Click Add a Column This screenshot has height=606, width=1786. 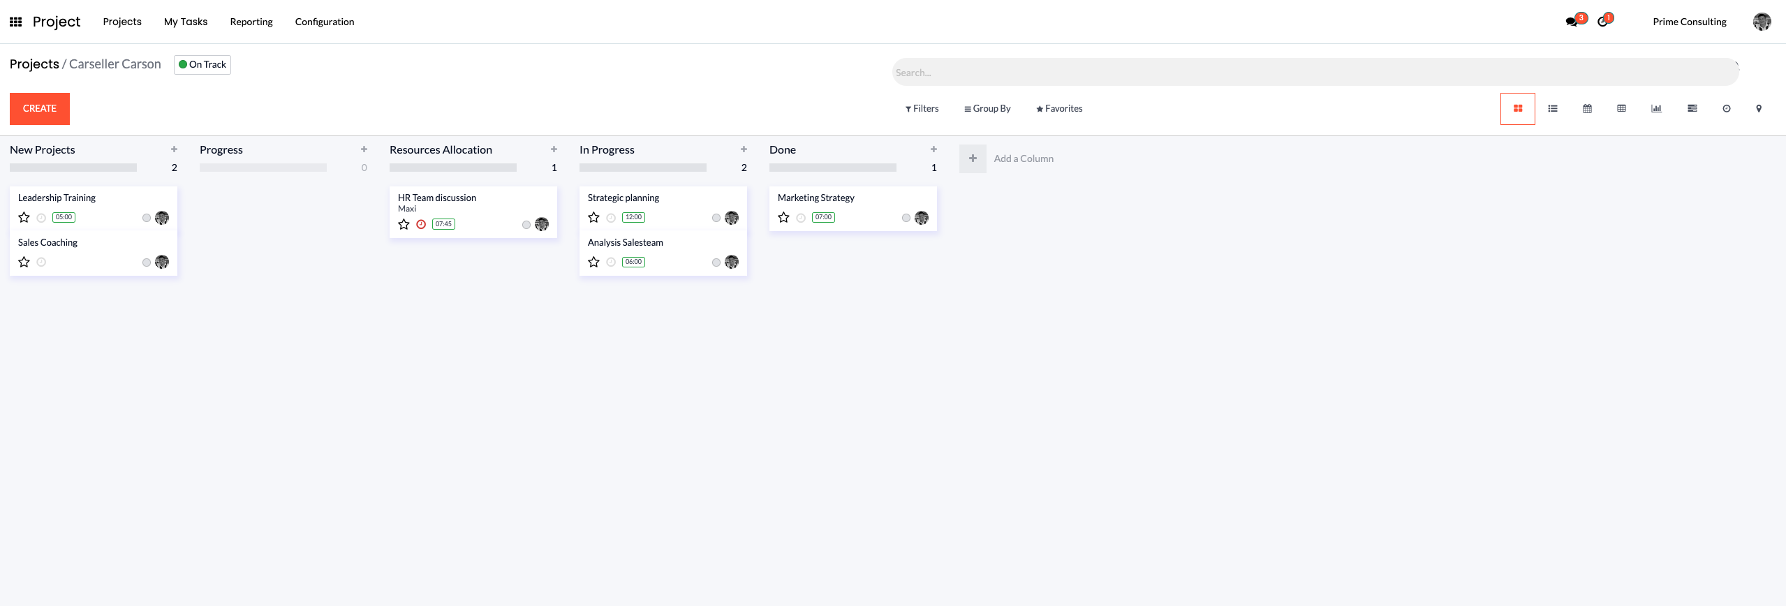[x=1024, y=158]
